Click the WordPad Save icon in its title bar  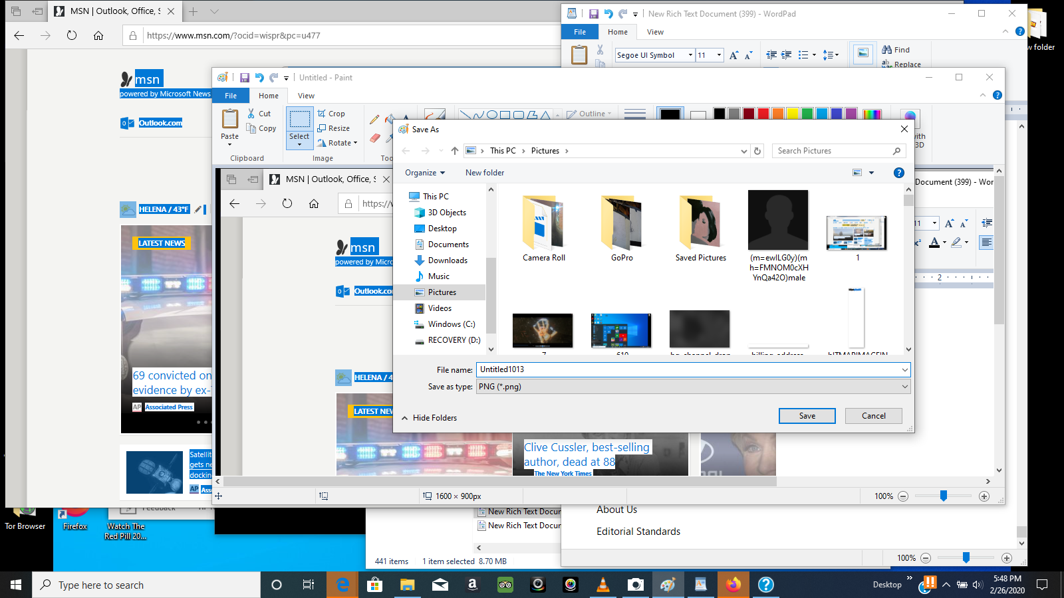(x=594, y=13)
